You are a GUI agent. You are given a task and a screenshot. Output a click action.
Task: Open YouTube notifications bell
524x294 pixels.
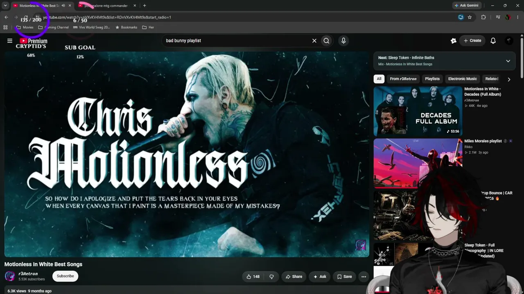point(493,40)
